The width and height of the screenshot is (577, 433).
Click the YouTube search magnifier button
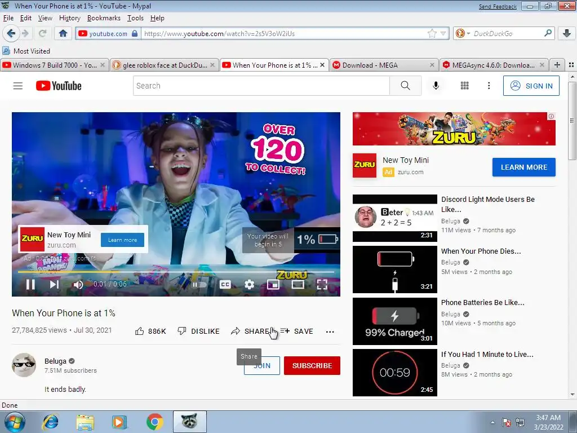click(405, 86)
